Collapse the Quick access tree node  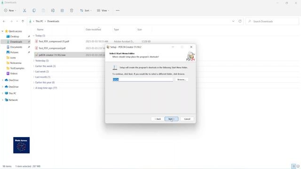2,31
